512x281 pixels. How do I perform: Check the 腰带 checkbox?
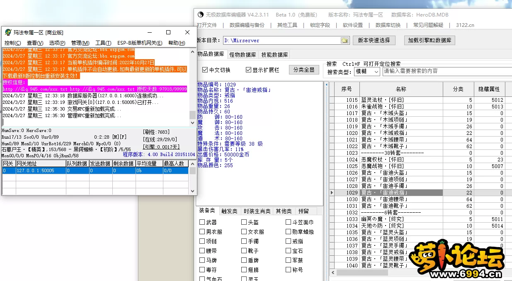(x=202, y=251)
